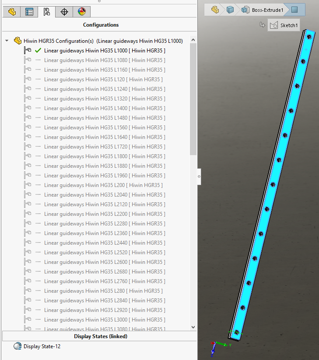This screenshot has width=319, height=360.
Task: Click the face square icon in the breadcrumb
Action: (294, 10)
